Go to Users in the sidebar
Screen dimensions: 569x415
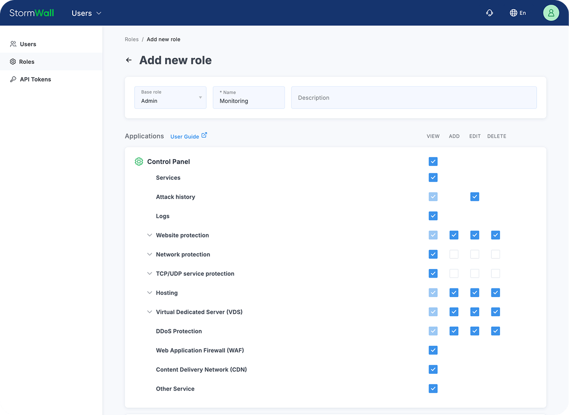51,44
